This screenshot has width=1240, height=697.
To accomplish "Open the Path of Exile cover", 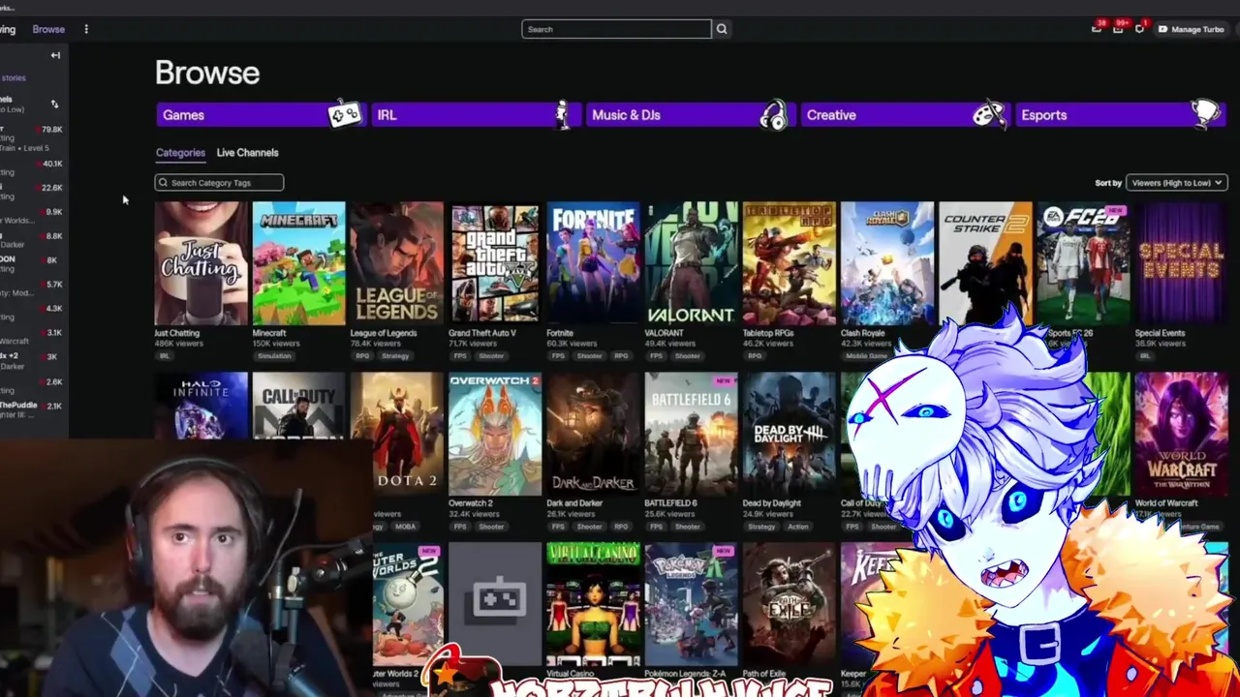I will coord(789,604).
